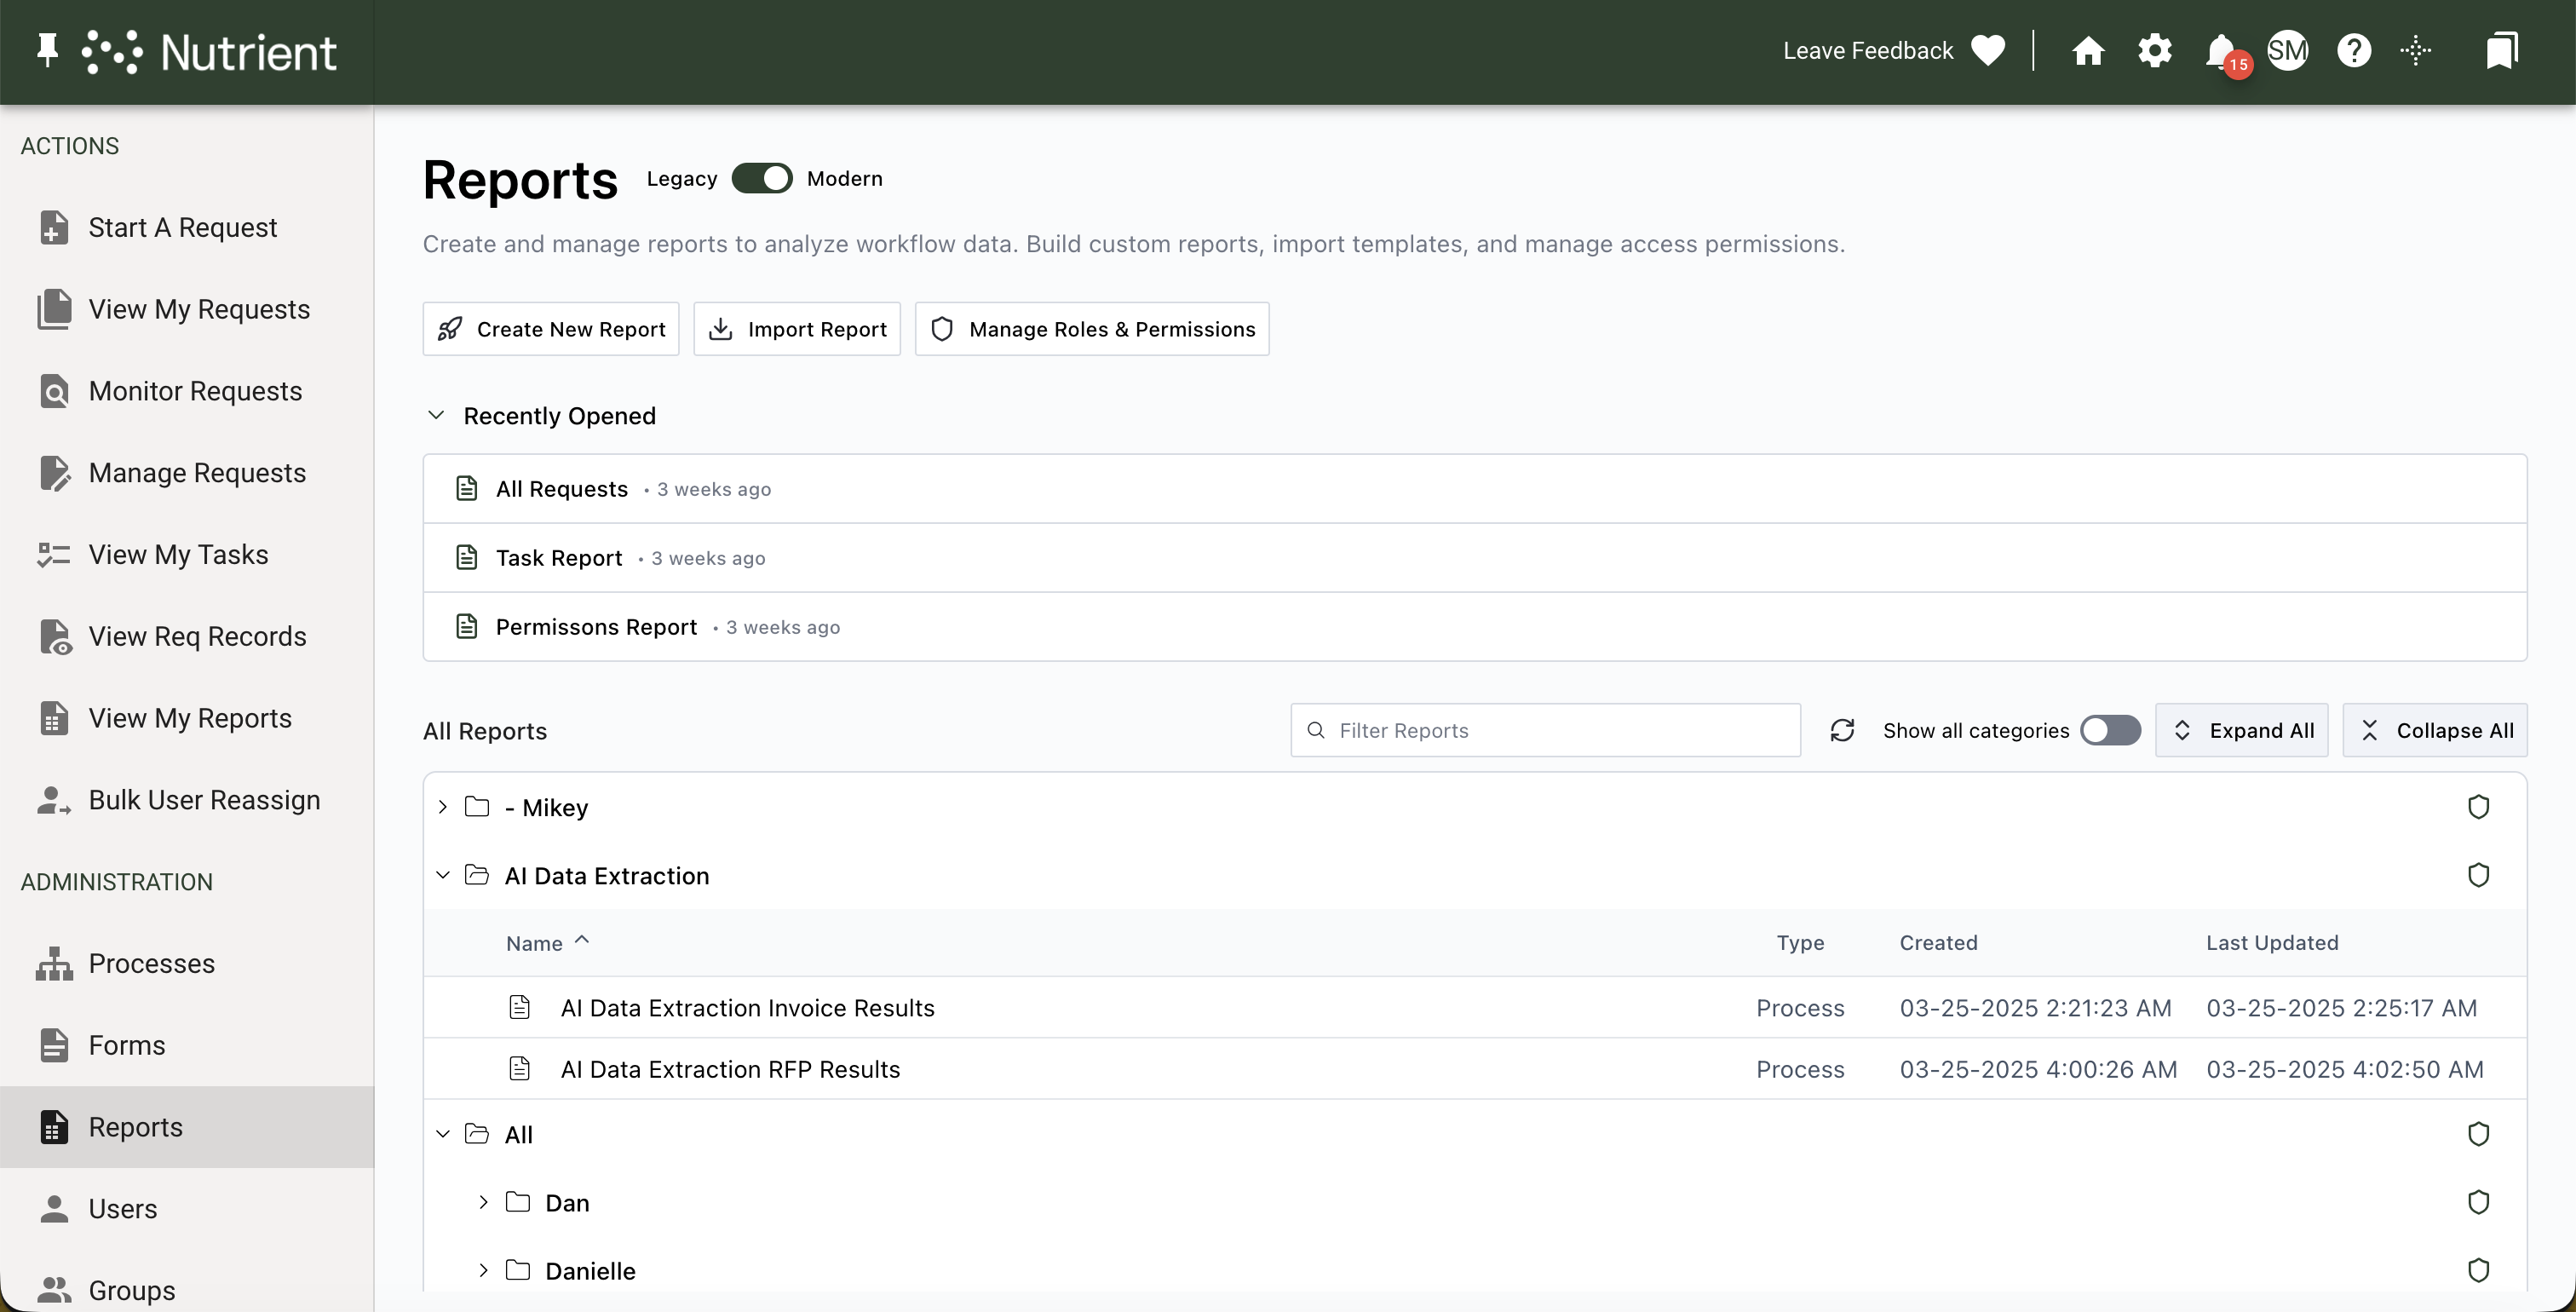The image size is (2576, 1312).
Task: Expand the Dan folder
Action: coord(484,1203)
